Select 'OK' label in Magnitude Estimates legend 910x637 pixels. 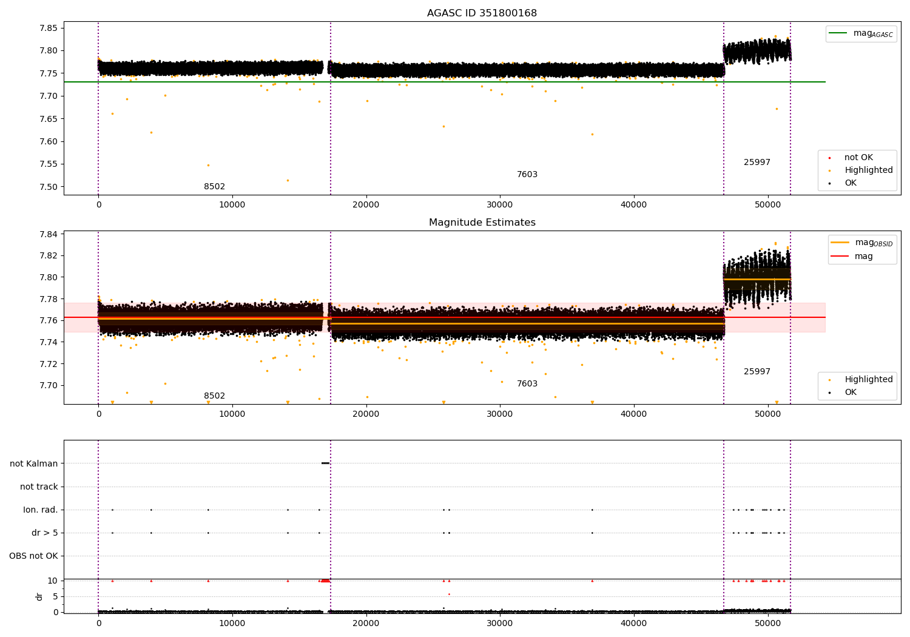[x=851, y=393]
